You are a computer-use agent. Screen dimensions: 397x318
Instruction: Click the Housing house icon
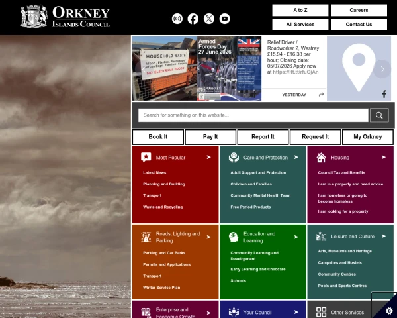click(321, 158)
